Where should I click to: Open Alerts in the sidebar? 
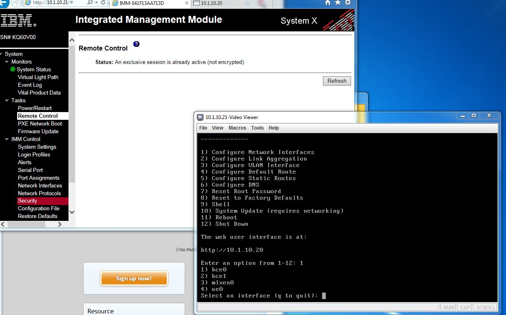pyautogui.click(x=24, y=162)
